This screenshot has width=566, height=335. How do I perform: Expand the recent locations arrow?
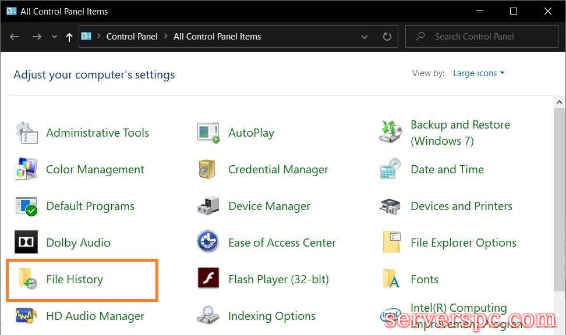pyautogui.click(x=55, y=37)
